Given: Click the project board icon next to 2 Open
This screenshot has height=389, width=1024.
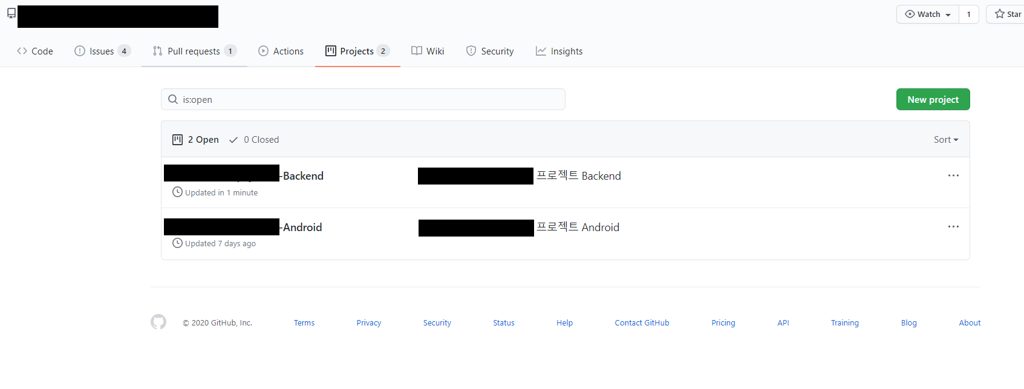Looking at the screenshot, I should click(x=177, y=140).
